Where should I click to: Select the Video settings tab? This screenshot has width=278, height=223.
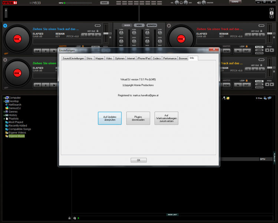click(109, 58)
